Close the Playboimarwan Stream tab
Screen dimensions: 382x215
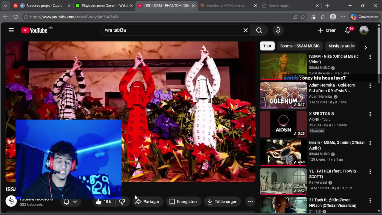click(131, 5)
